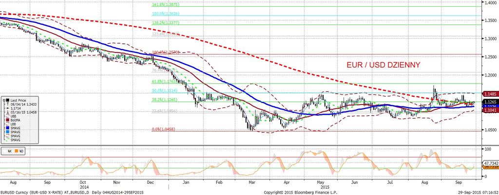Select the red dashed SMAVG legend entry
This screenshot has width=499, height=195.
tap(13, 136)
